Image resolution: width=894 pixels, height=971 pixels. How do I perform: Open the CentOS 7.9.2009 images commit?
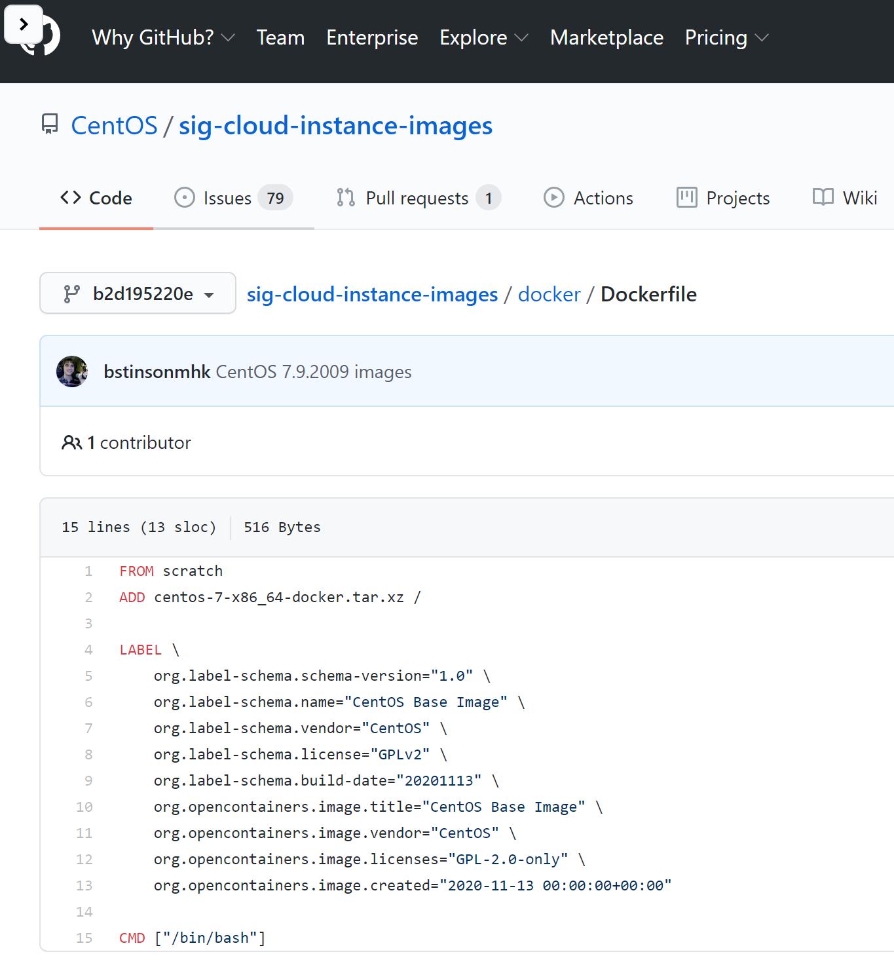[314, 371]
